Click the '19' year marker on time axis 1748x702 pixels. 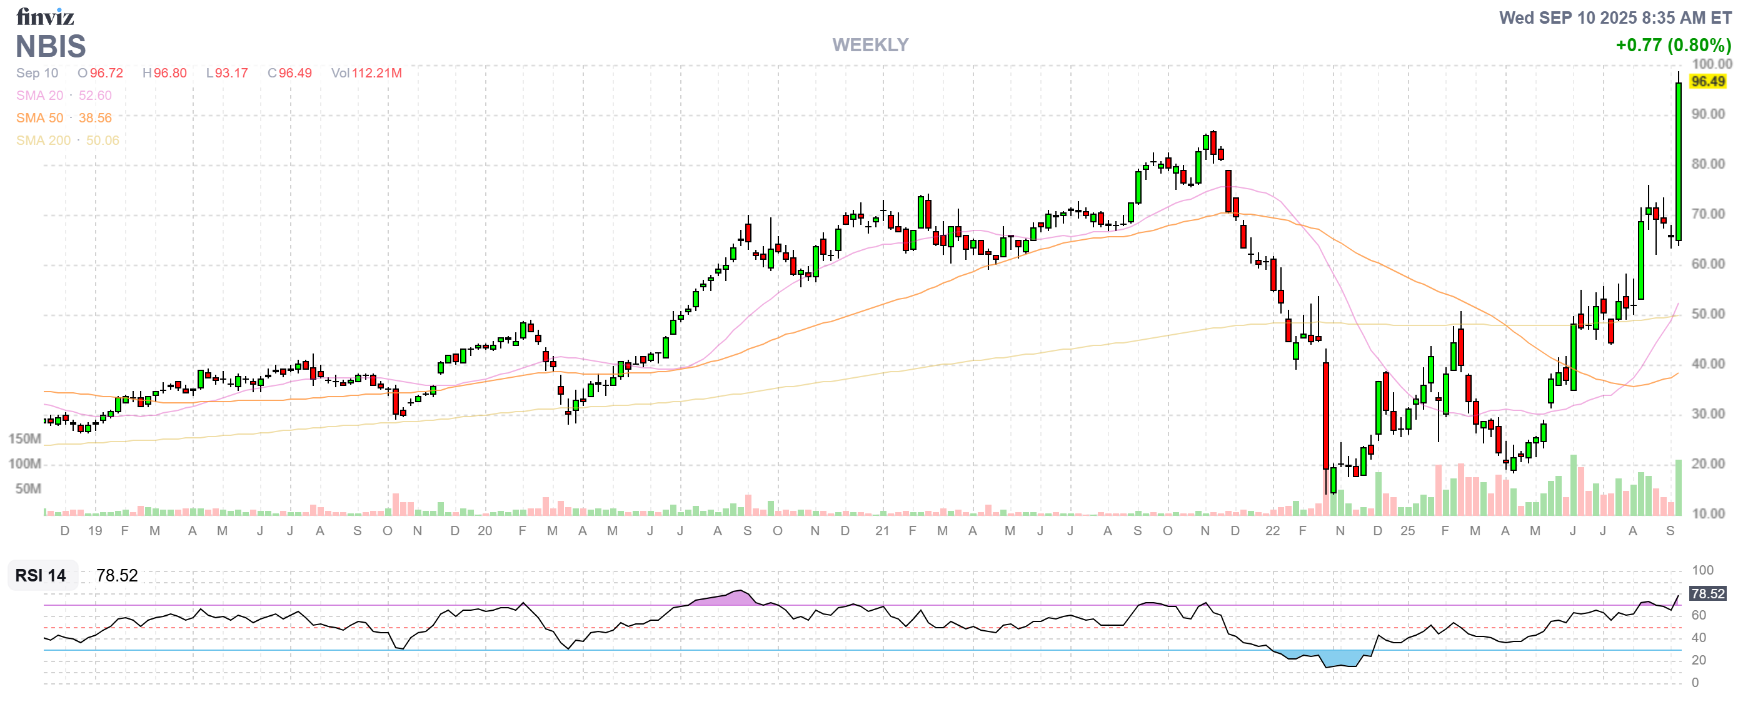95,531
